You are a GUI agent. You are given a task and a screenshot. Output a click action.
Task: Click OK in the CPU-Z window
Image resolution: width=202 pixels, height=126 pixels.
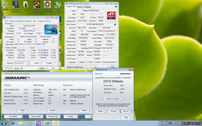tap(53, 68)
